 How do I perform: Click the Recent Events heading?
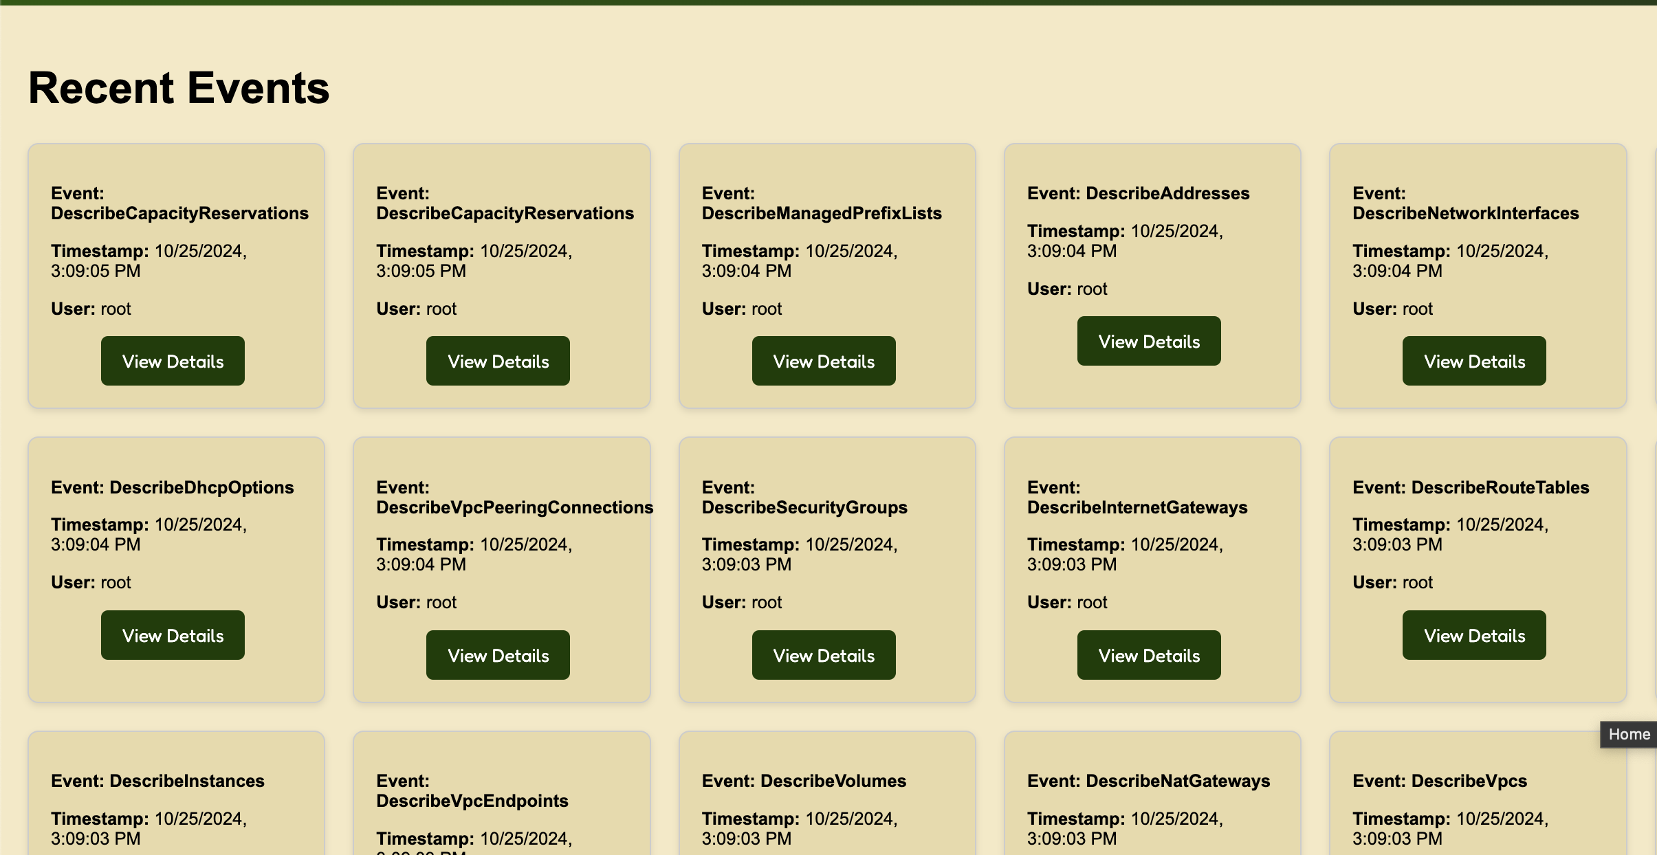coord(179,88)
